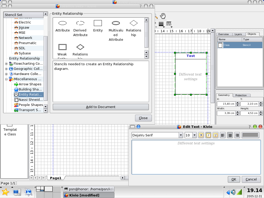The height and width of the screenshot is (198, 264).
Task: Toggle italic in Edit Text dialog
Action: click(208, 135)
